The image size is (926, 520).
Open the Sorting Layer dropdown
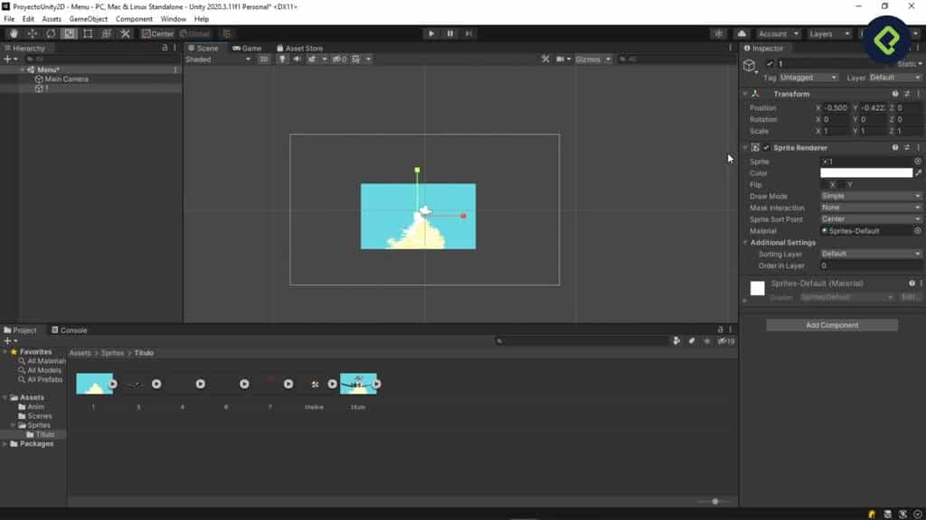tap(870, 254)
